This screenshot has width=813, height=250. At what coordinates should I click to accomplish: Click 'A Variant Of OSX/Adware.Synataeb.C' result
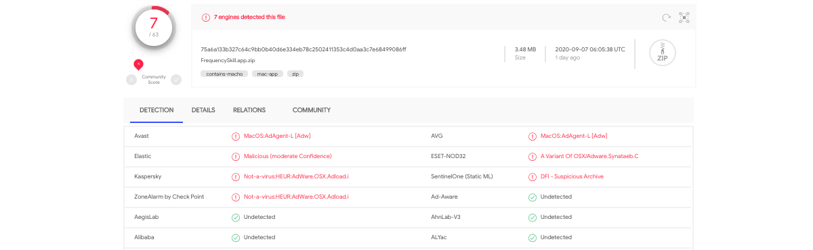click(589, 156)
